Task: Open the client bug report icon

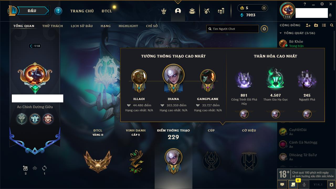Action: tap(332, 185)
